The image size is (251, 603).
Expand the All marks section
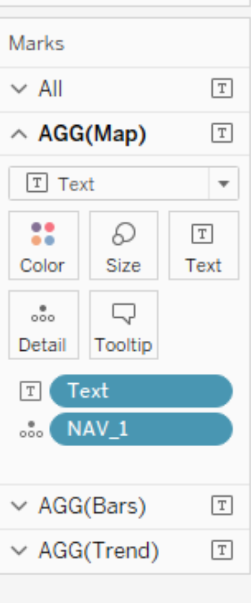tap(19, 89)
